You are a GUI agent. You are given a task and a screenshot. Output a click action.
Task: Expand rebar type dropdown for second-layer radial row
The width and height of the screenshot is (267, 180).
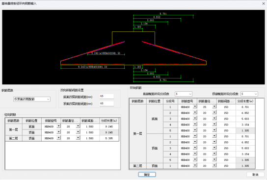[x=58, y=138]
